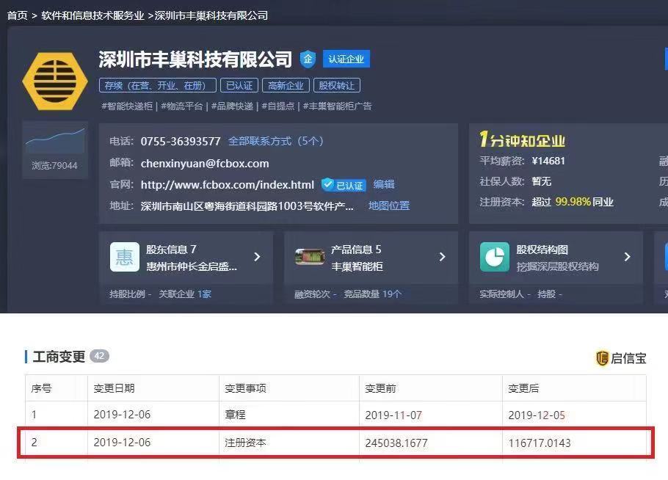This screenshot has width=668, height=480.
Task: Click the 认证企业 verification badge
Action: (x=346, y=59)
